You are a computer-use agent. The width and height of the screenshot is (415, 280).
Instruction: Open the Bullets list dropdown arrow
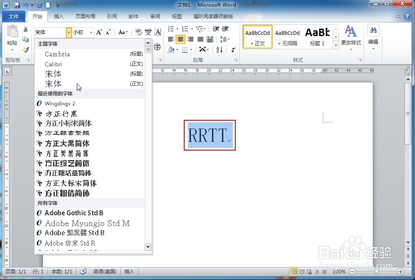coord(177,29)
